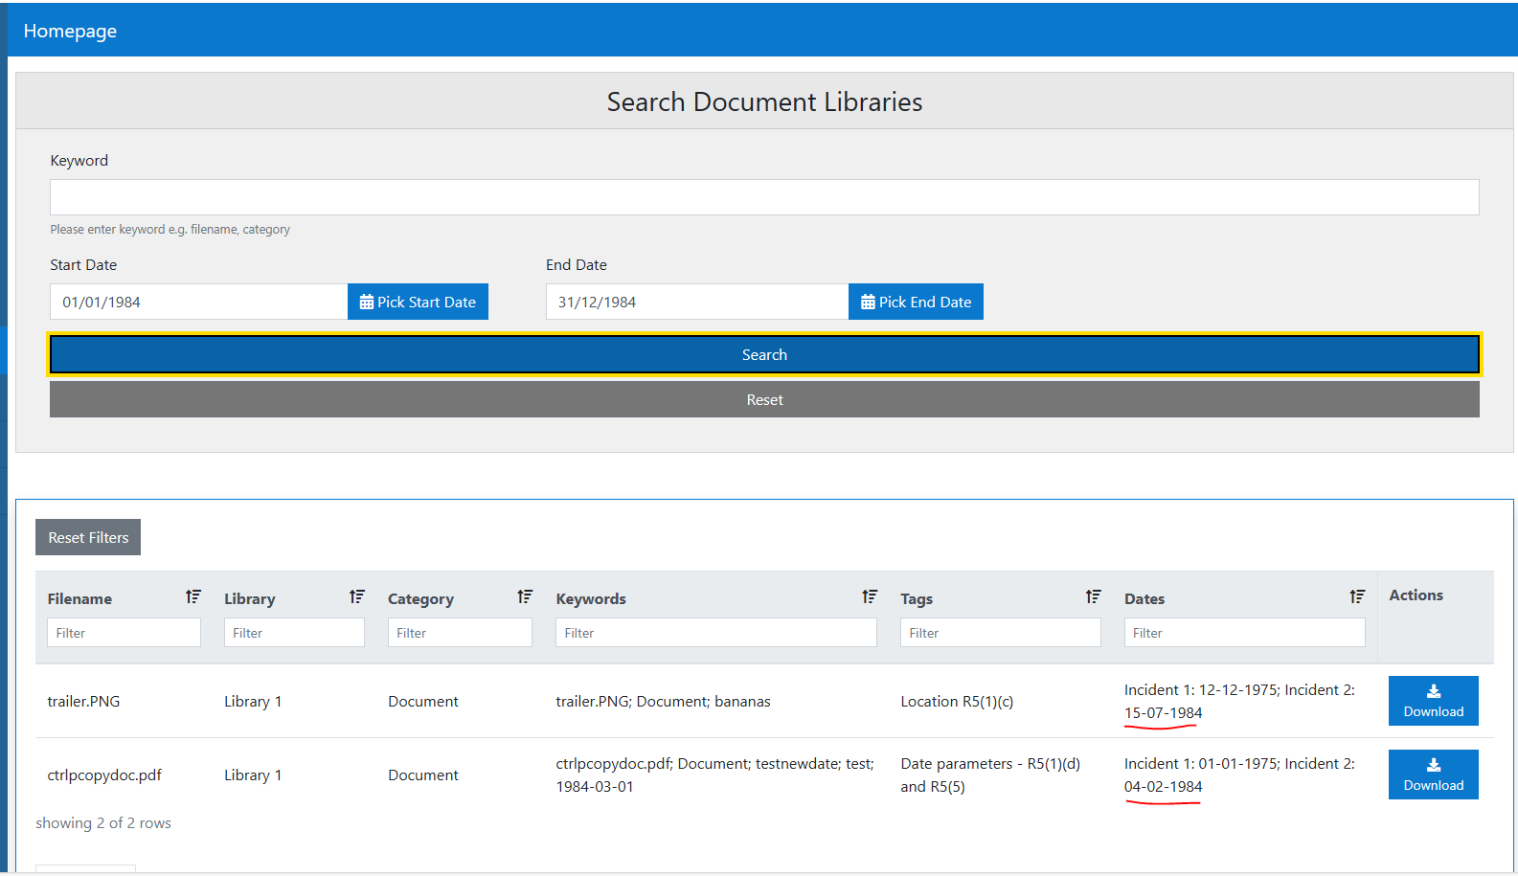The width and height of the screenshot is (1518, 876).
Task: Click the Pick End Date button
Action: click(916, 302)
